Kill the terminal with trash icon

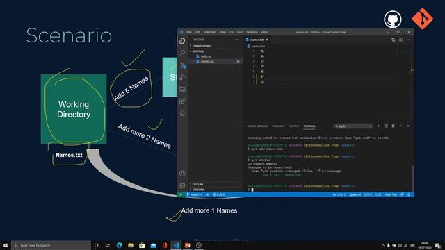pyautogui.click(x=393, y=126)
